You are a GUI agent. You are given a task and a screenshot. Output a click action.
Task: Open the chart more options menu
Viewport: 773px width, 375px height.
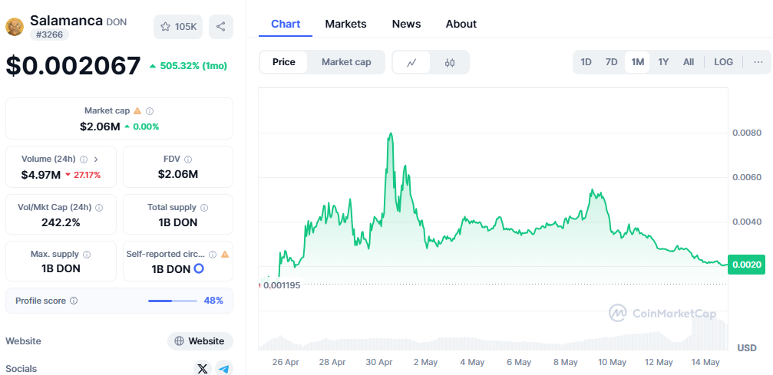point(758,62)
